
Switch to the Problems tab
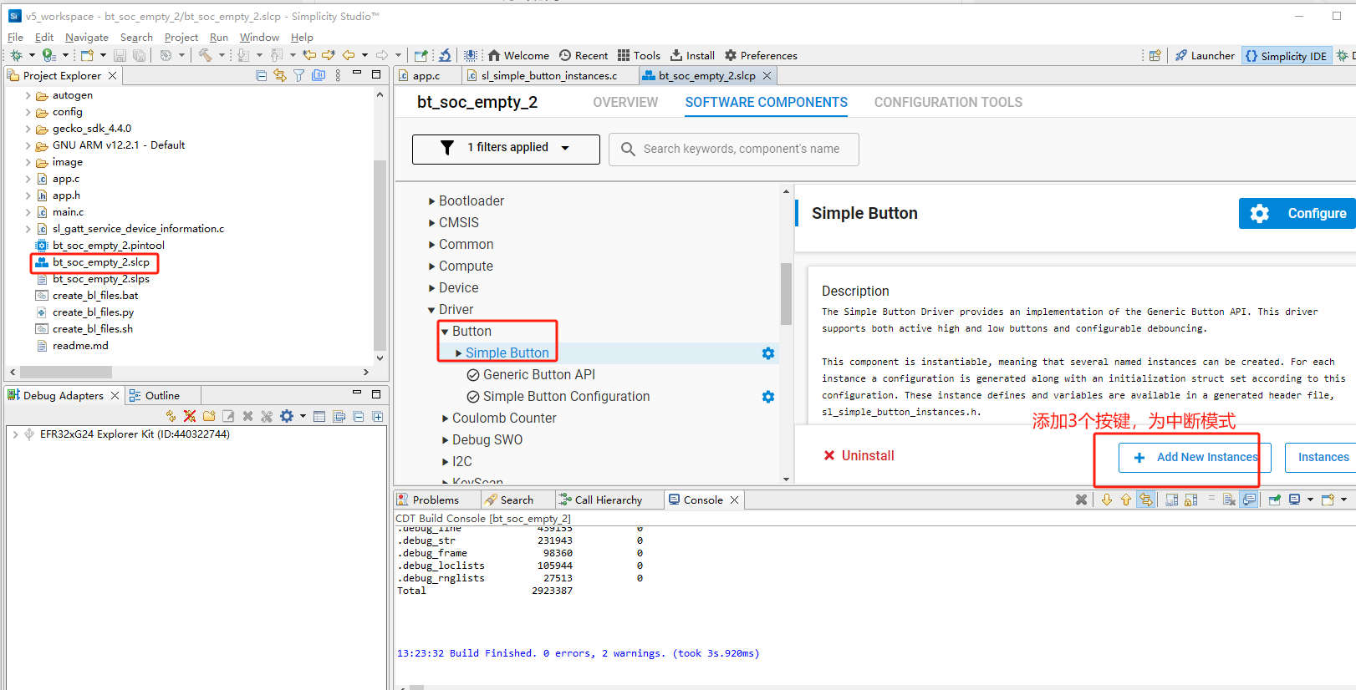[436, 500]
